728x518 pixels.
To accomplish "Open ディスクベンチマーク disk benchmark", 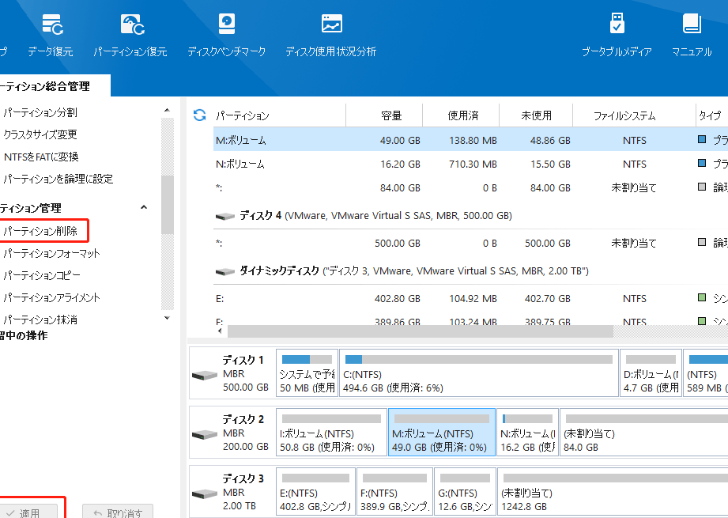I will click(226, 35).
